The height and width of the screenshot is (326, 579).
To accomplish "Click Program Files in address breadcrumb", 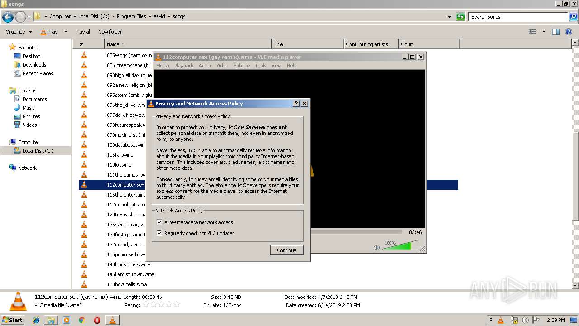I will tap(131, 16).
